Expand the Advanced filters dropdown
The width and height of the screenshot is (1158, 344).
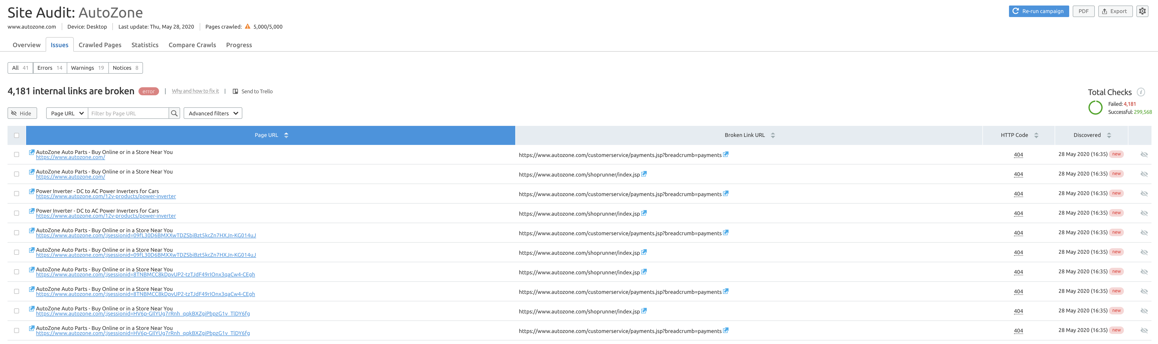(213, 113)
